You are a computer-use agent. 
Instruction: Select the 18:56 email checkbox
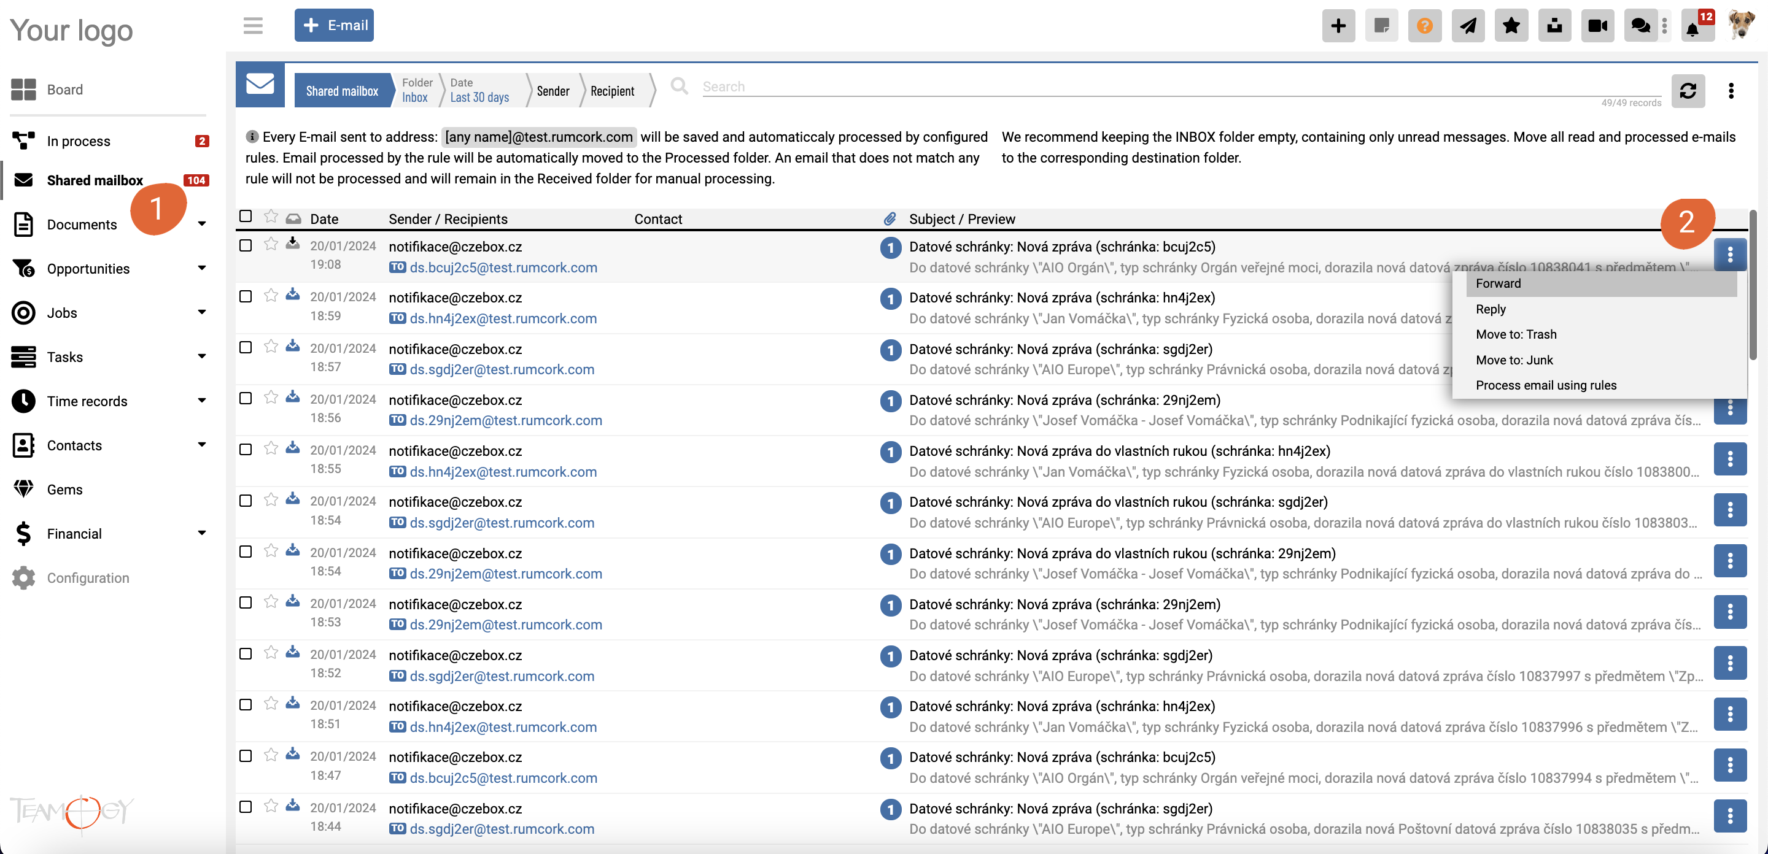pyautogui.click(x=245, y=399)
